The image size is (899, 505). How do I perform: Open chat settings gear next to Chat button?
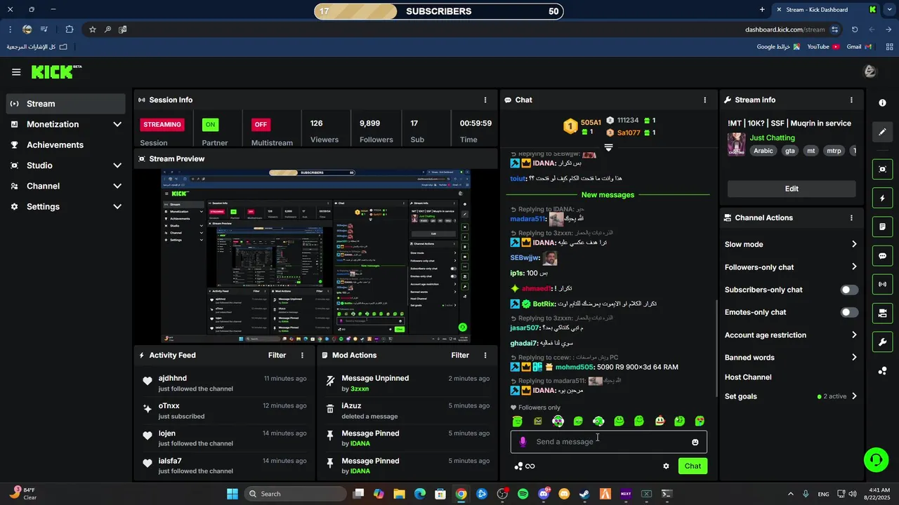point(666,466)
